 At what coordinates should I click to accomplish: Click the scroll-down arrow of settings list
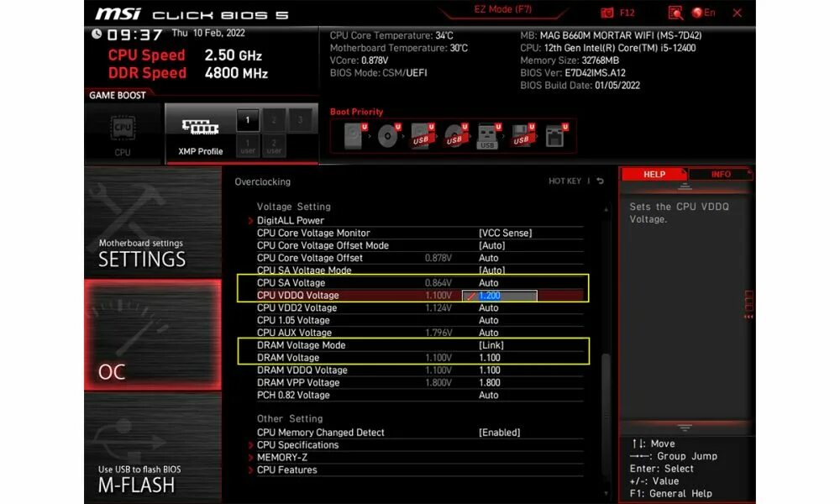(606, 493)
